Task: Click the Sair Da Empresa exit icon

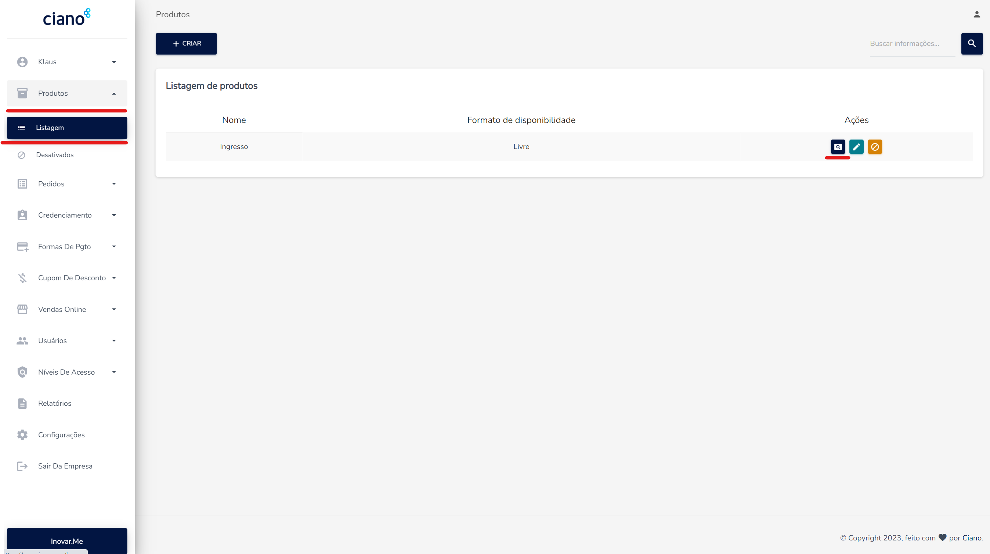Action: tap(22, 466)
